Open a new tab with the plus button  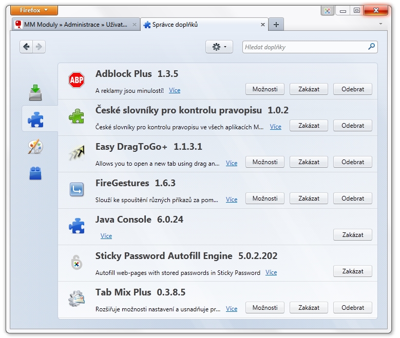pyautogui.click(x=276, y=25)
